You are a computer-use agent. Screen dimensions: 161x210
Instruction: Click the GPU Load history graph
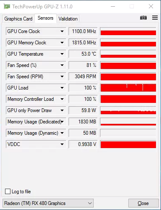[x=128, y=88]
